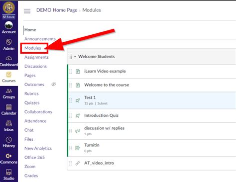Click the Modules breadcrumb
This screenshot has width=236, height=182.
pyautogui.click(x=92, y=10)
